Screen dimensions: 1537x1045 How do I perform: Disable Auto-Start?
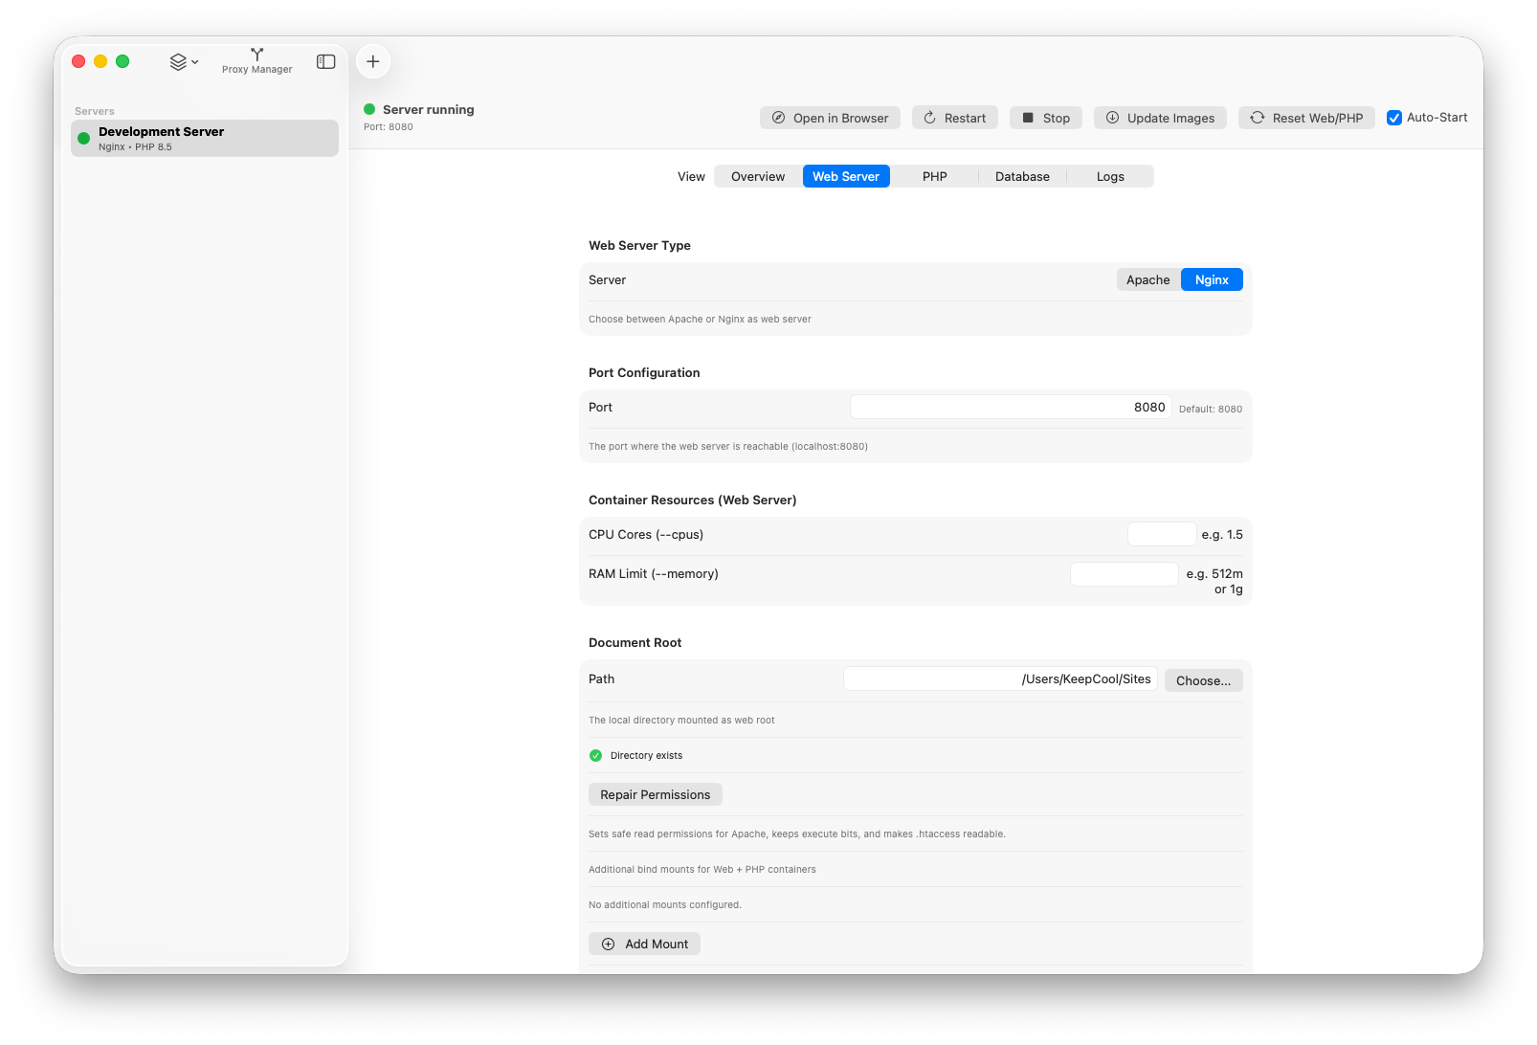1394,117
